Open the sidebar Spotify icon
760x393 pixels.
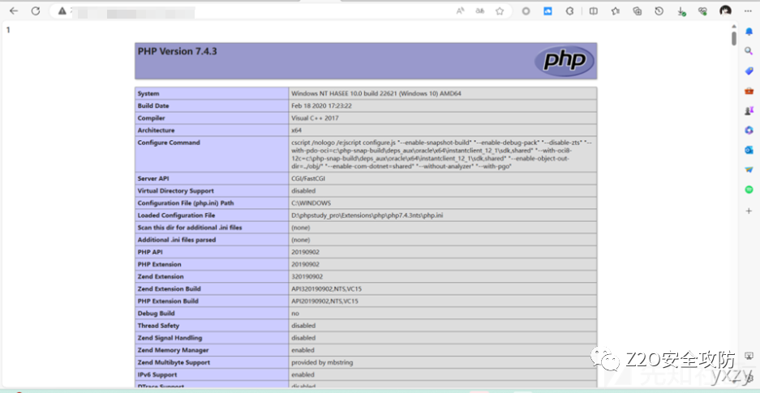749,190
